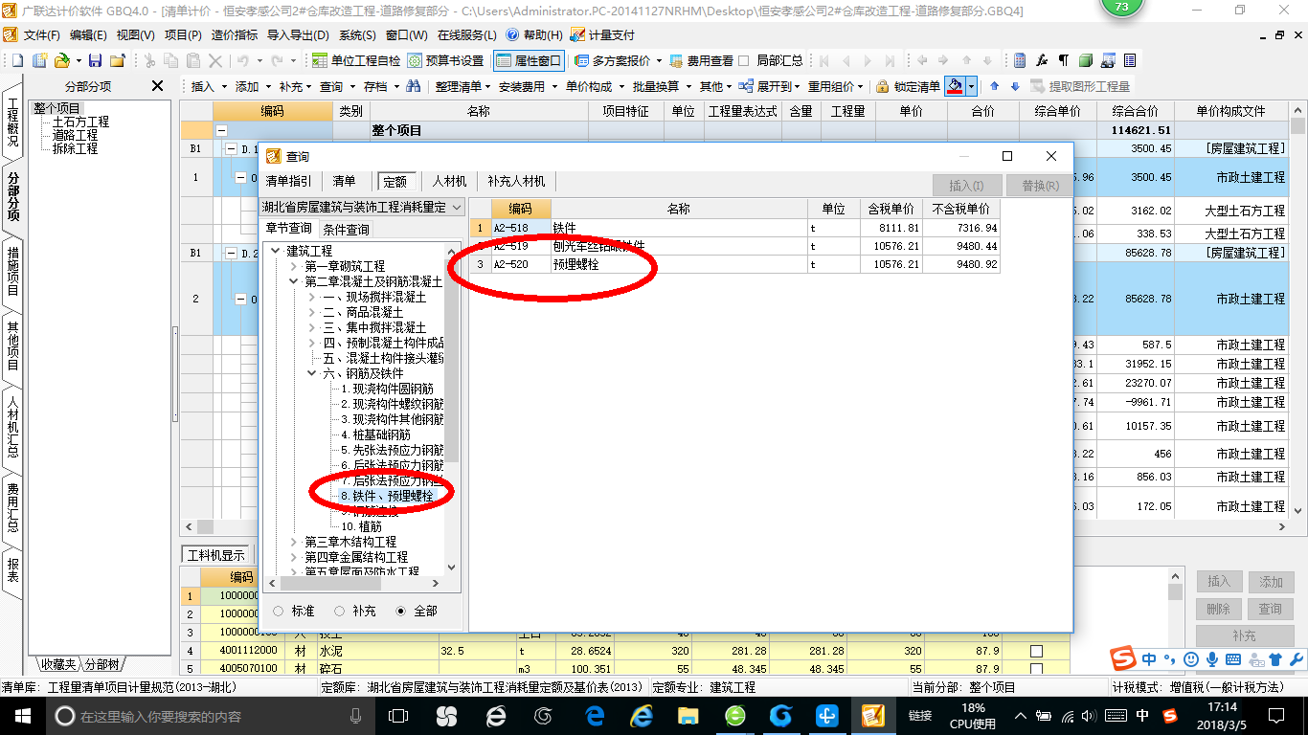Collapse the 第二章混凝土及钢筋混凝土 node
Screen dimensions: 1308x735
tap(294, 281)
